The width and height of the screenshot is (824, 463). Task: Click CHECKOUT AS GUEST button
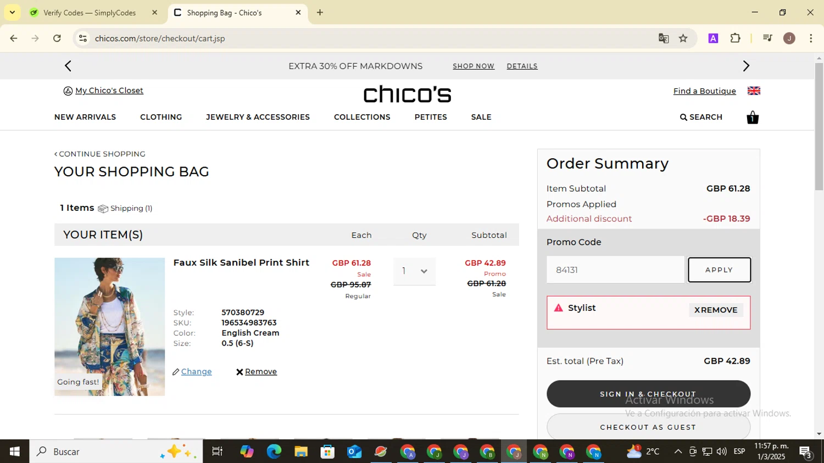click(x=648, y=427)
